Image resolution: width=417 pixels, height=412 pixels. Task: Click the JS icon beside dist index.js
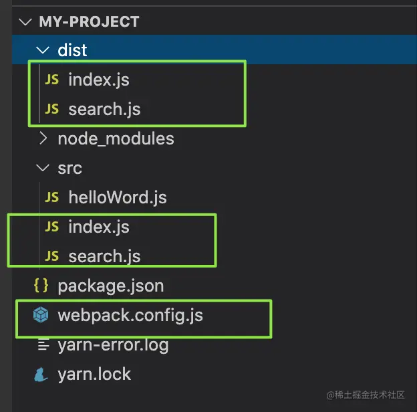click(51, 80)
